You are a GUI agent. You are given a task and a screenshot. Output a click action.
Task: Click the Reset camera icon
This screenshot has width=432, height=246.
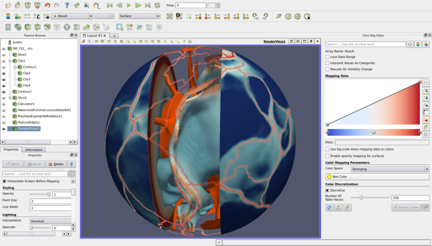click(170, 16)
